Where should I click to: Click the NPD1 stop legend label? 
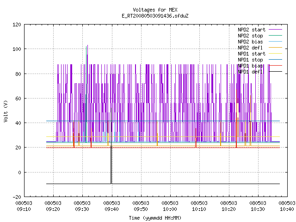point(250,60)
